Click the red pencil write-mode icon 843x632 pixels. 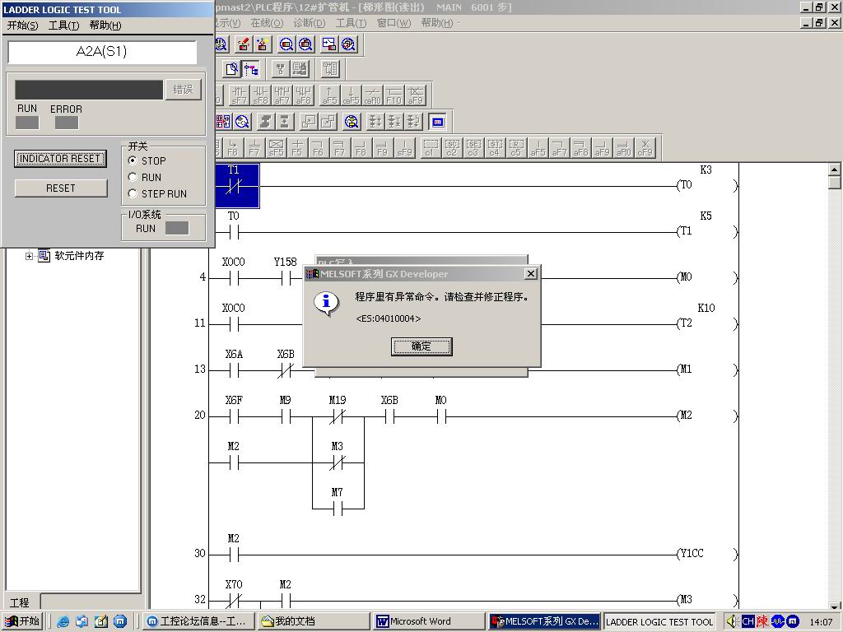tap(244, 44)
